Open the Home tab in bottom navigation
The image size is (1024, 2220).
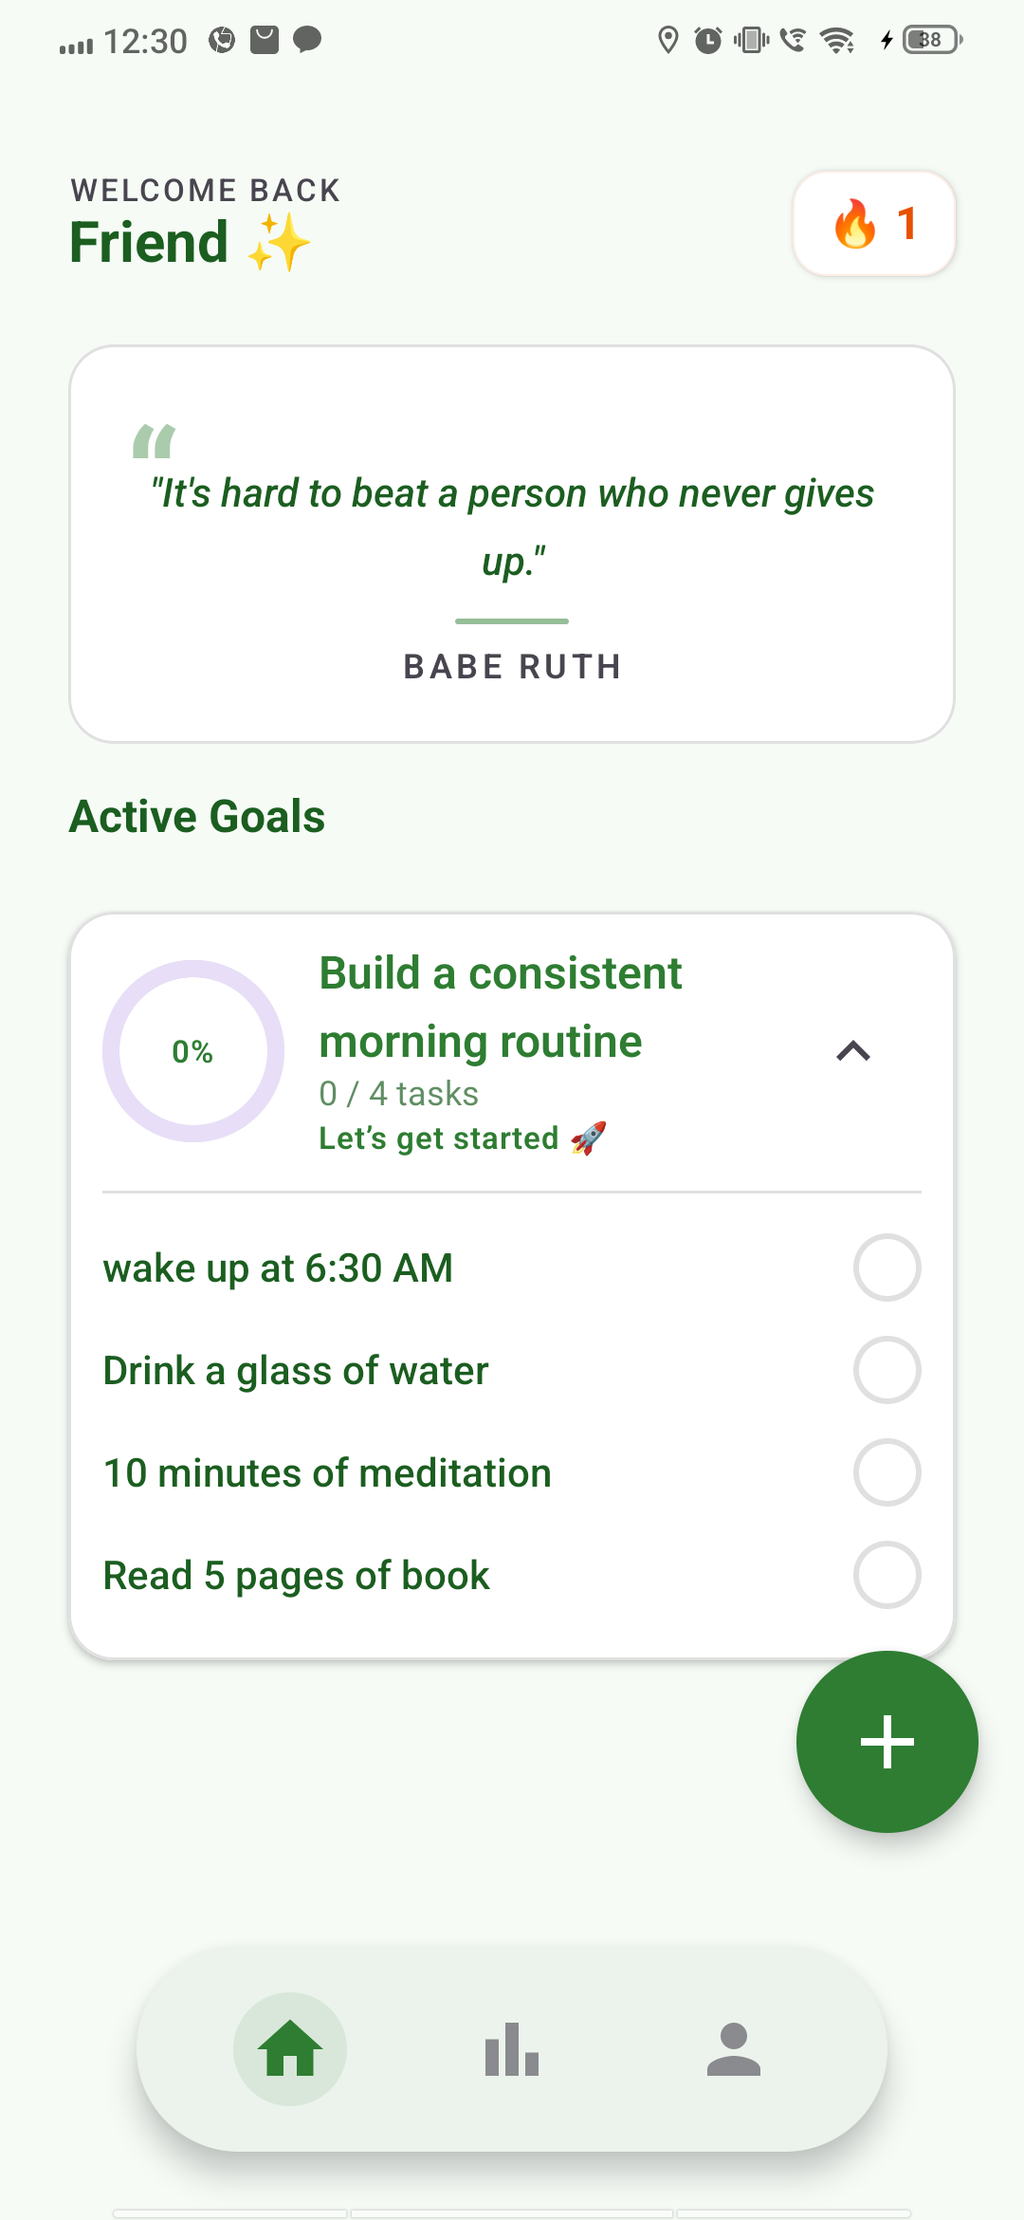(x=290, y=2049)
